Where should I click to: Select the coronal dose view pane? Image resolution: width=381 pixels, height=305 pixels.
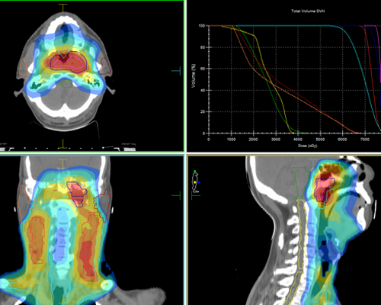[x=91, y=230]
